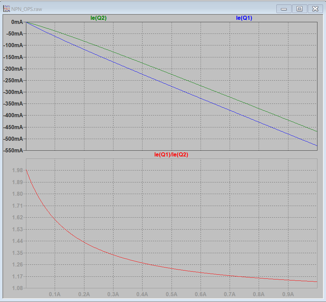Click the 0.5A horizontal axis label

pos(172,294)
